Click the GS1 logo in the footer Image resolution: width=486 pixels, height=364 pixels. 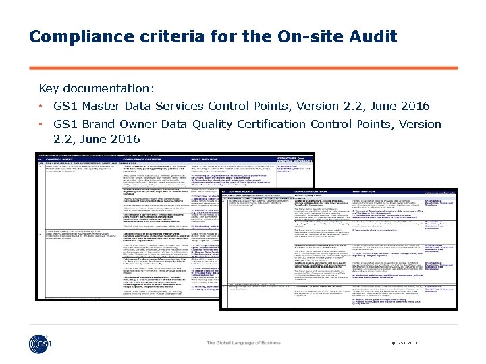coord(40,344)
